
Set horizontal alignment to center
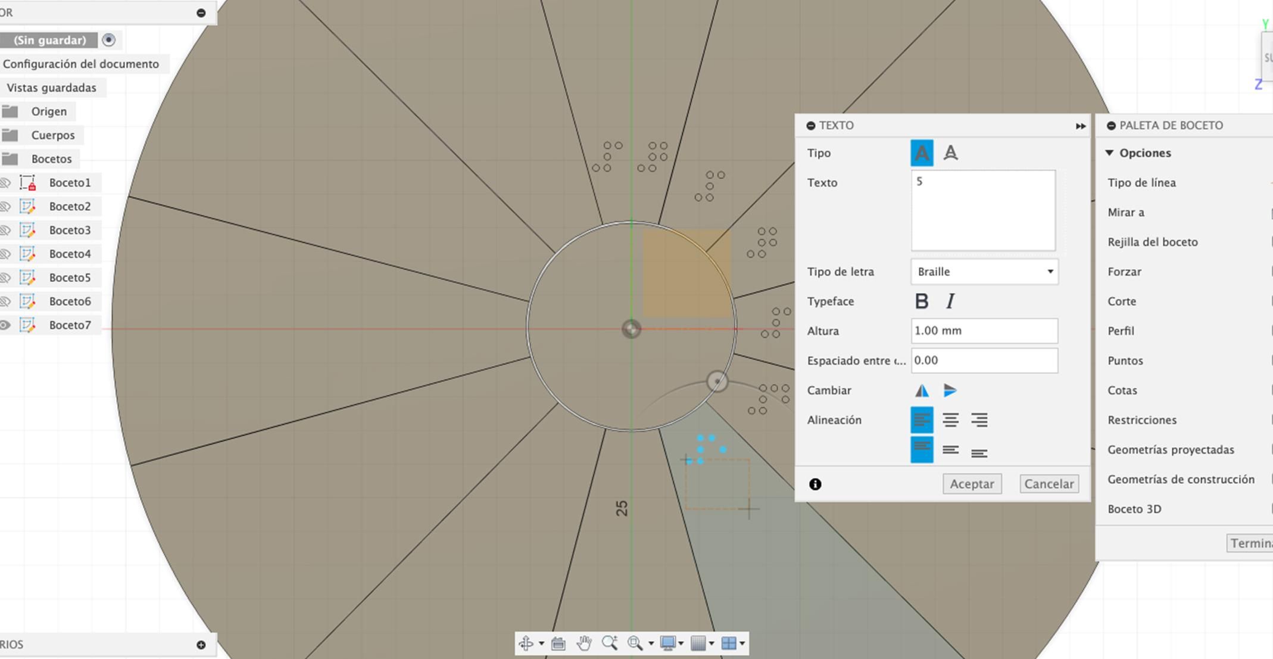point(950,420)
